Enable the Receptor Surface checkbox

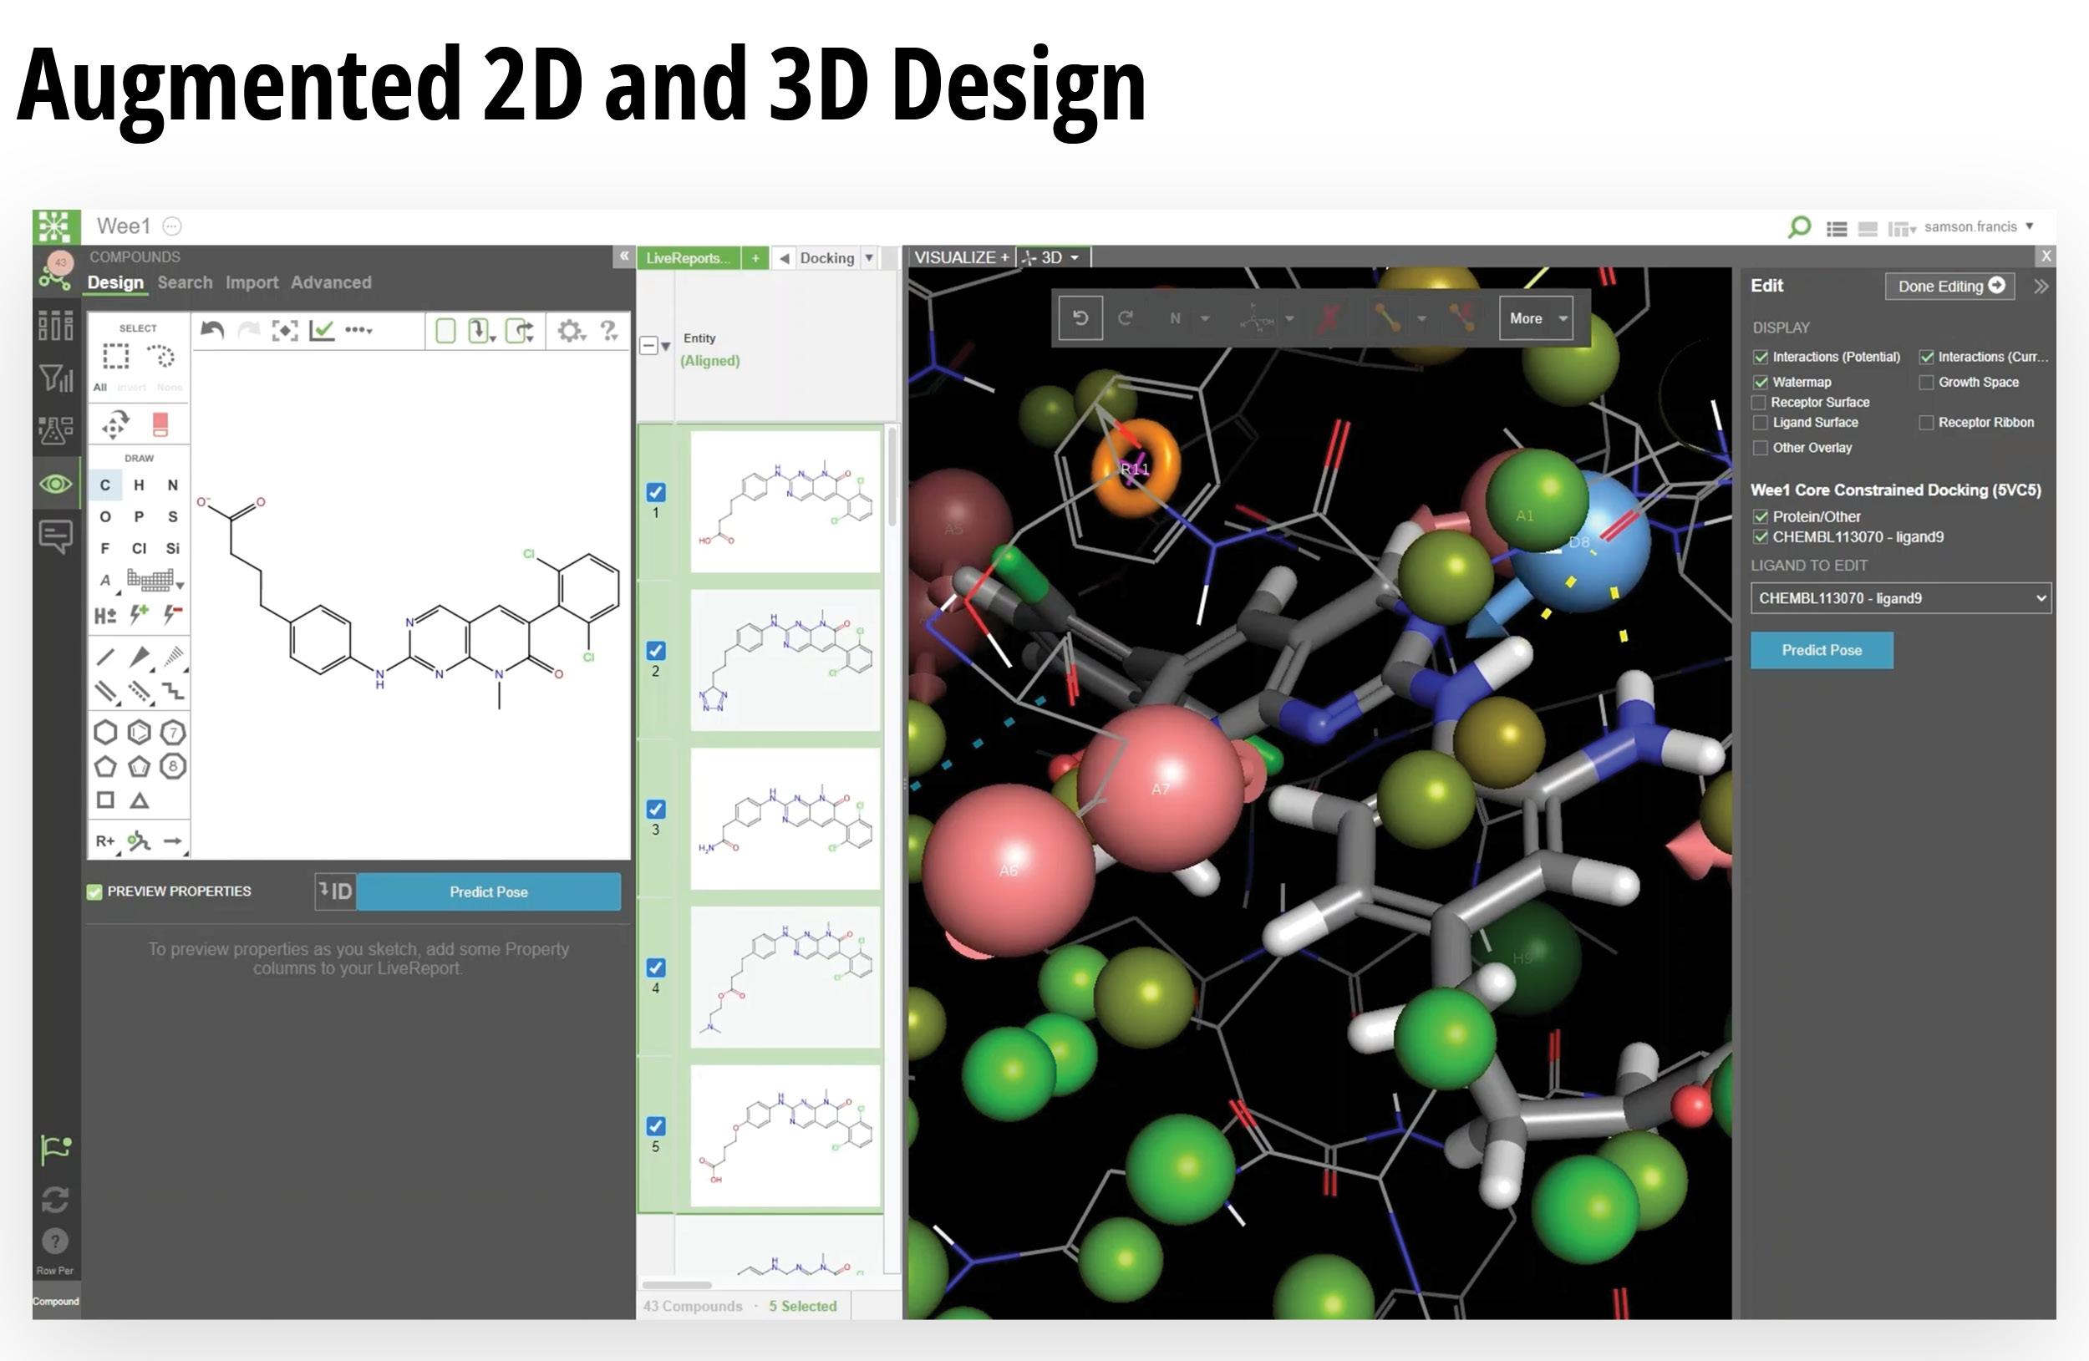tap(1758, 403)
